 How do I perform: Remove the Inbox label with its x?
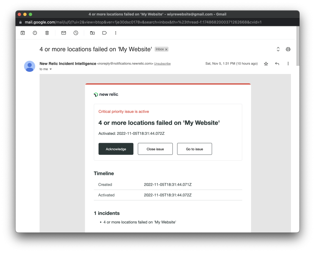pos(166,49)
